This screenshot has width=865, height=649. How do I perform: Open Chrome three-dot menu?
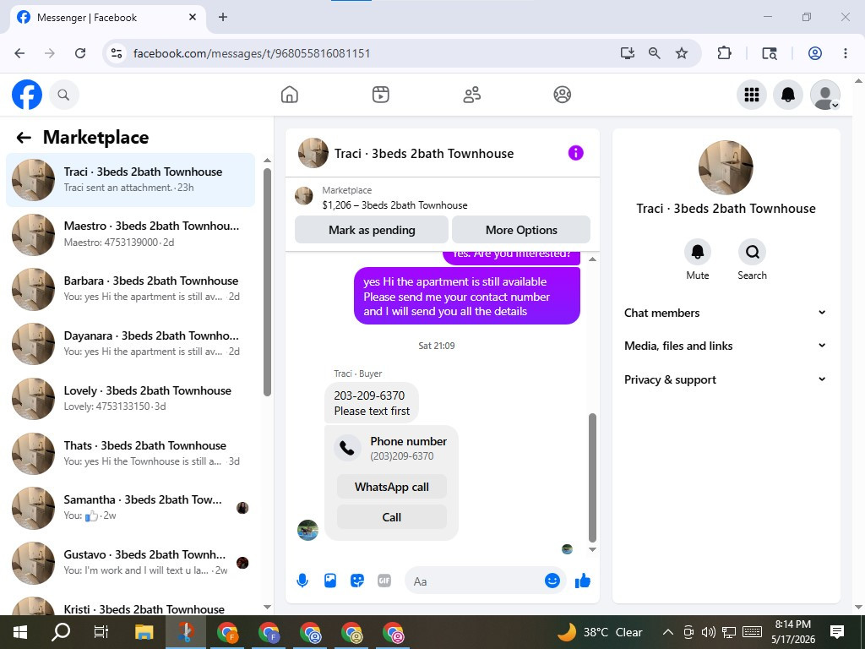click(x=845, y=53)
